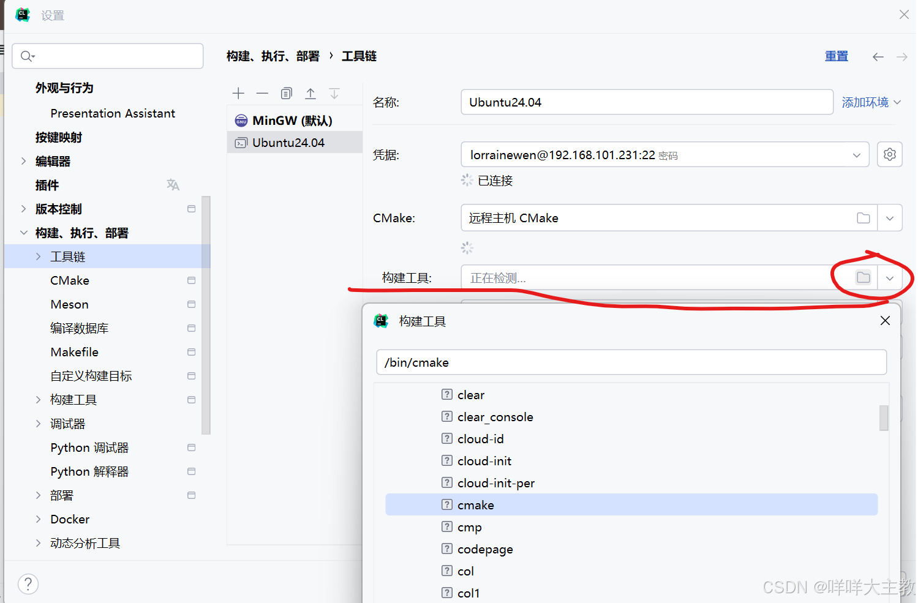Open help question mark button
Viewport: 918px width, 603px height.
pyautogui.click(x=28, y=584)
